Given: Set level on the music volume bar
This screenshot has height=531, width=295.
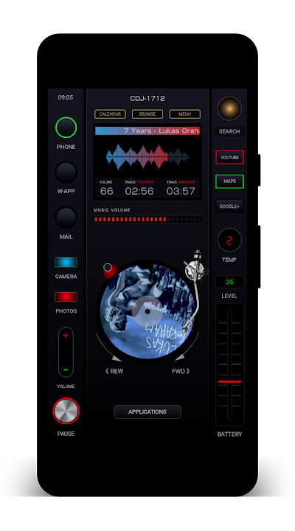Looking at the screenshot, I should (147, 220).
